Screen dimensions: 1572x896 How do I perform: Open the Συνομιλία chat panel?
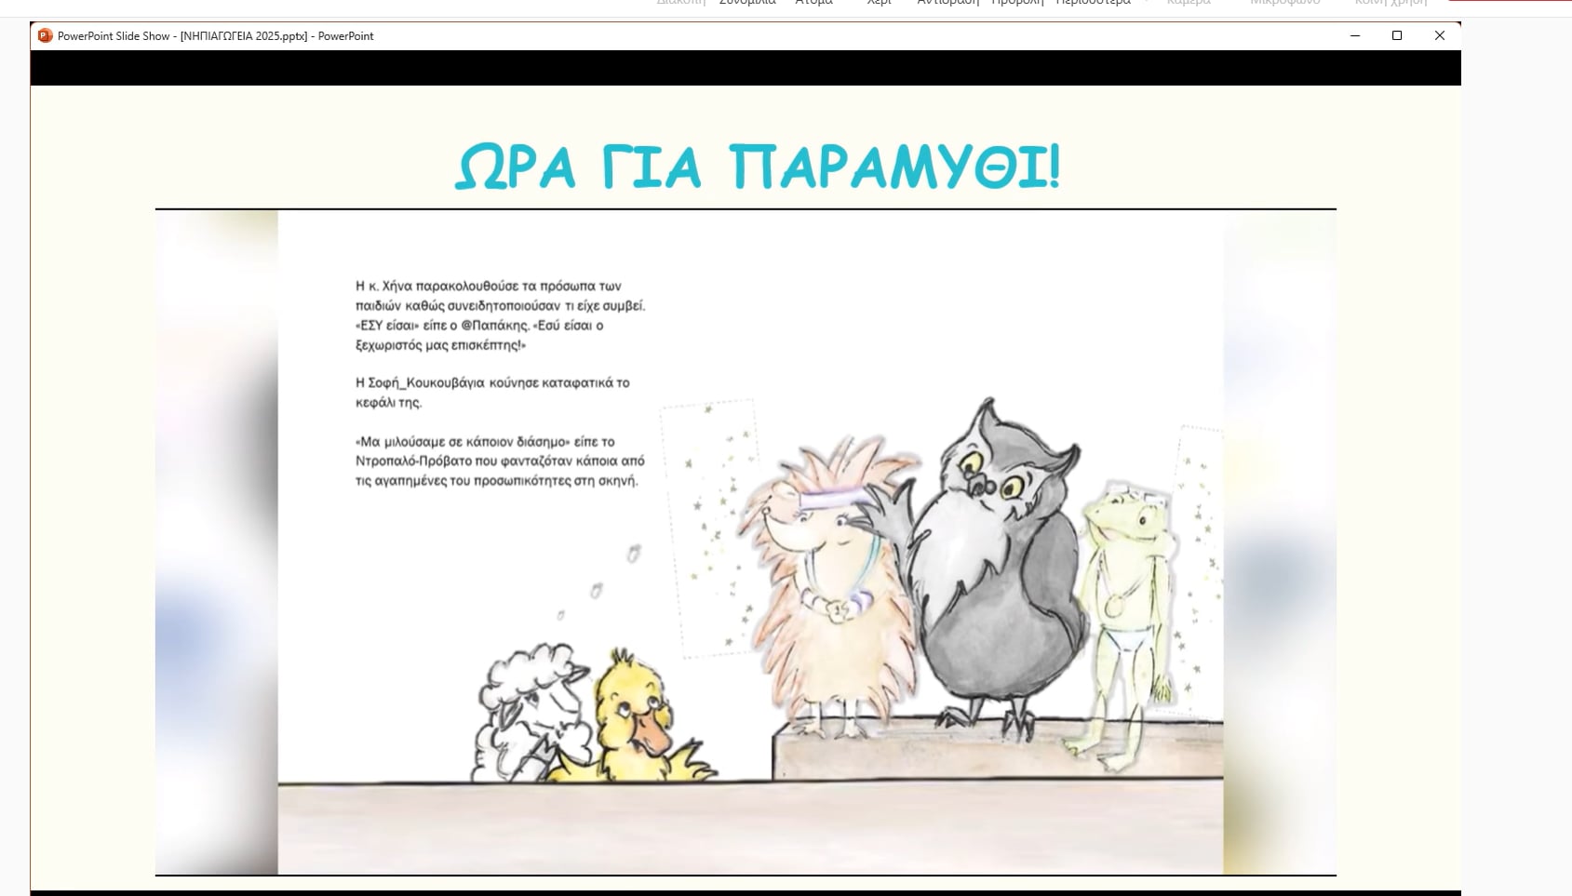(747, 3)
